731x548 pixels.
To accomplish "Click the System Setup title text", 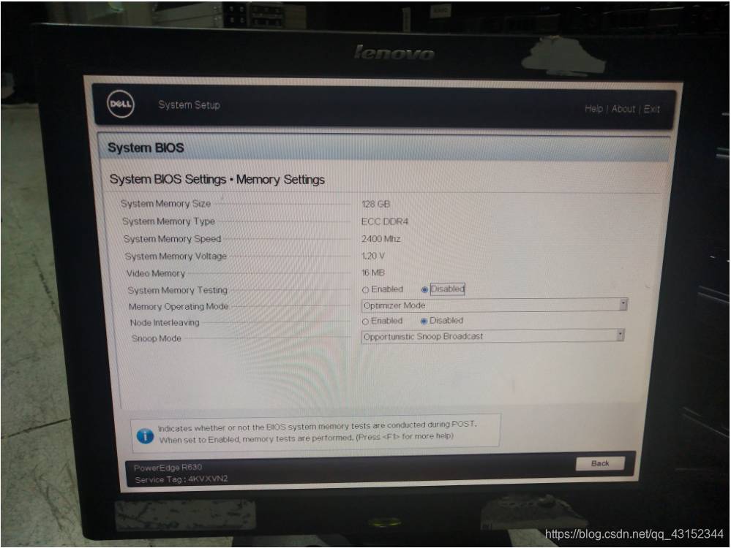I will pos(189,105).
